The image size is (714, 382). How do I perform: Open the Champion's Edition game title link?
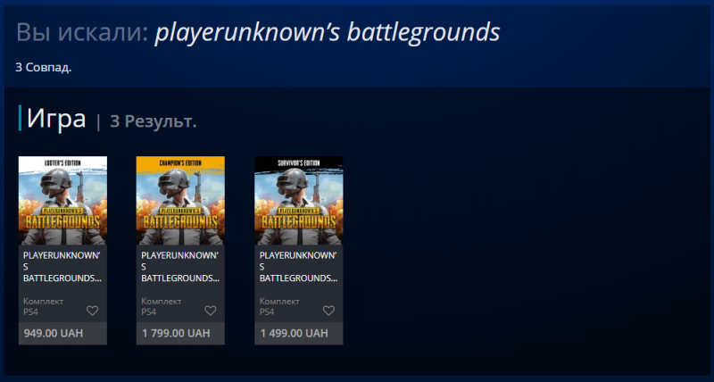180,267
